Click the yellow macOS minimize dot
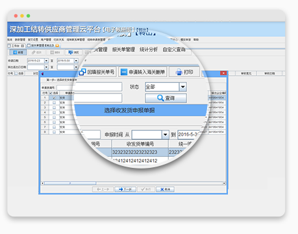The image size is (298, 234). click(x=22, y=16)
